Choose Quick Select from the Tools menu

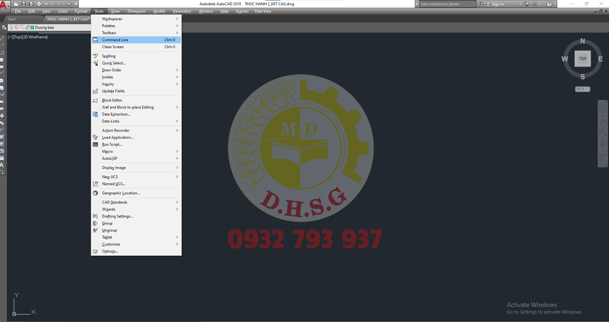(136, 63)
